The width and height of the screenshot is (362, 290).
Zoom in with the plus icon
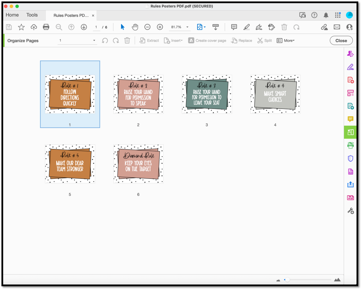pos(160,27)
